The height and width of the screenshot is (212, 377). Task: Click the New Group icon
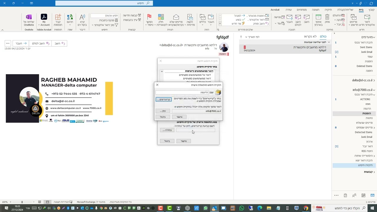140,15
